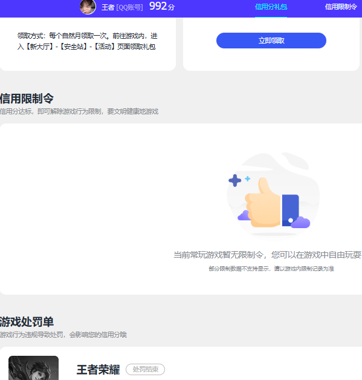This screenshot has height=380, width=362.
Task: Click the 992分 credit score
Action: [162, 7]
